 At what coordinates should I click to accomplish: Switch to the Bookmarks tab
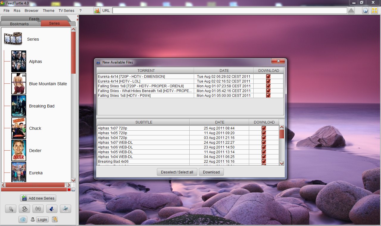[19, 24]
